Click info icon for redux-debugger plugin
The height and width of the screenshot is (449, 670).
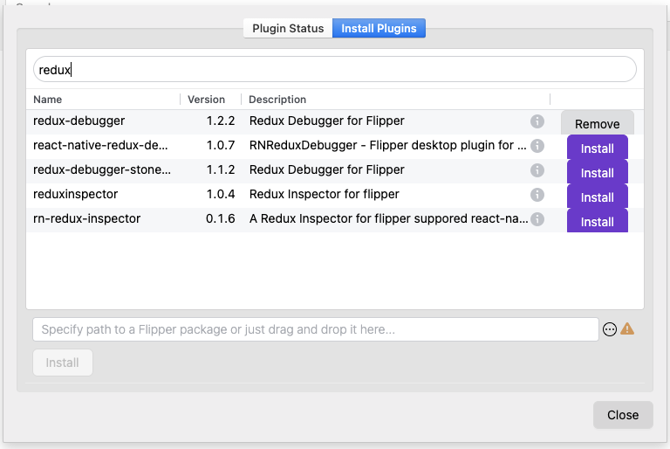[537, 121]
